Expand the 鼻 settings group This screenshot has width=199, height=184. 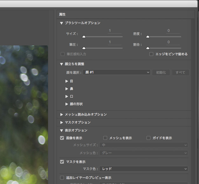pos(67,89)
